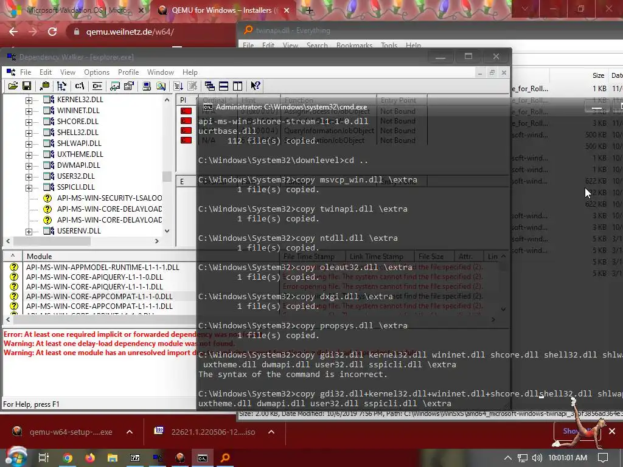623x467 pixels.
Task: Open Dependency Walker View menu
Action: tap(68, 72)
